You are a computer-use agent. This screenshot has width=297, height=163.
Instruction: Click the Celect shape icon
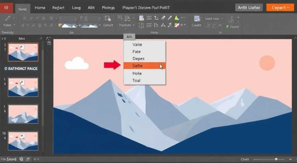pos(108,18)
